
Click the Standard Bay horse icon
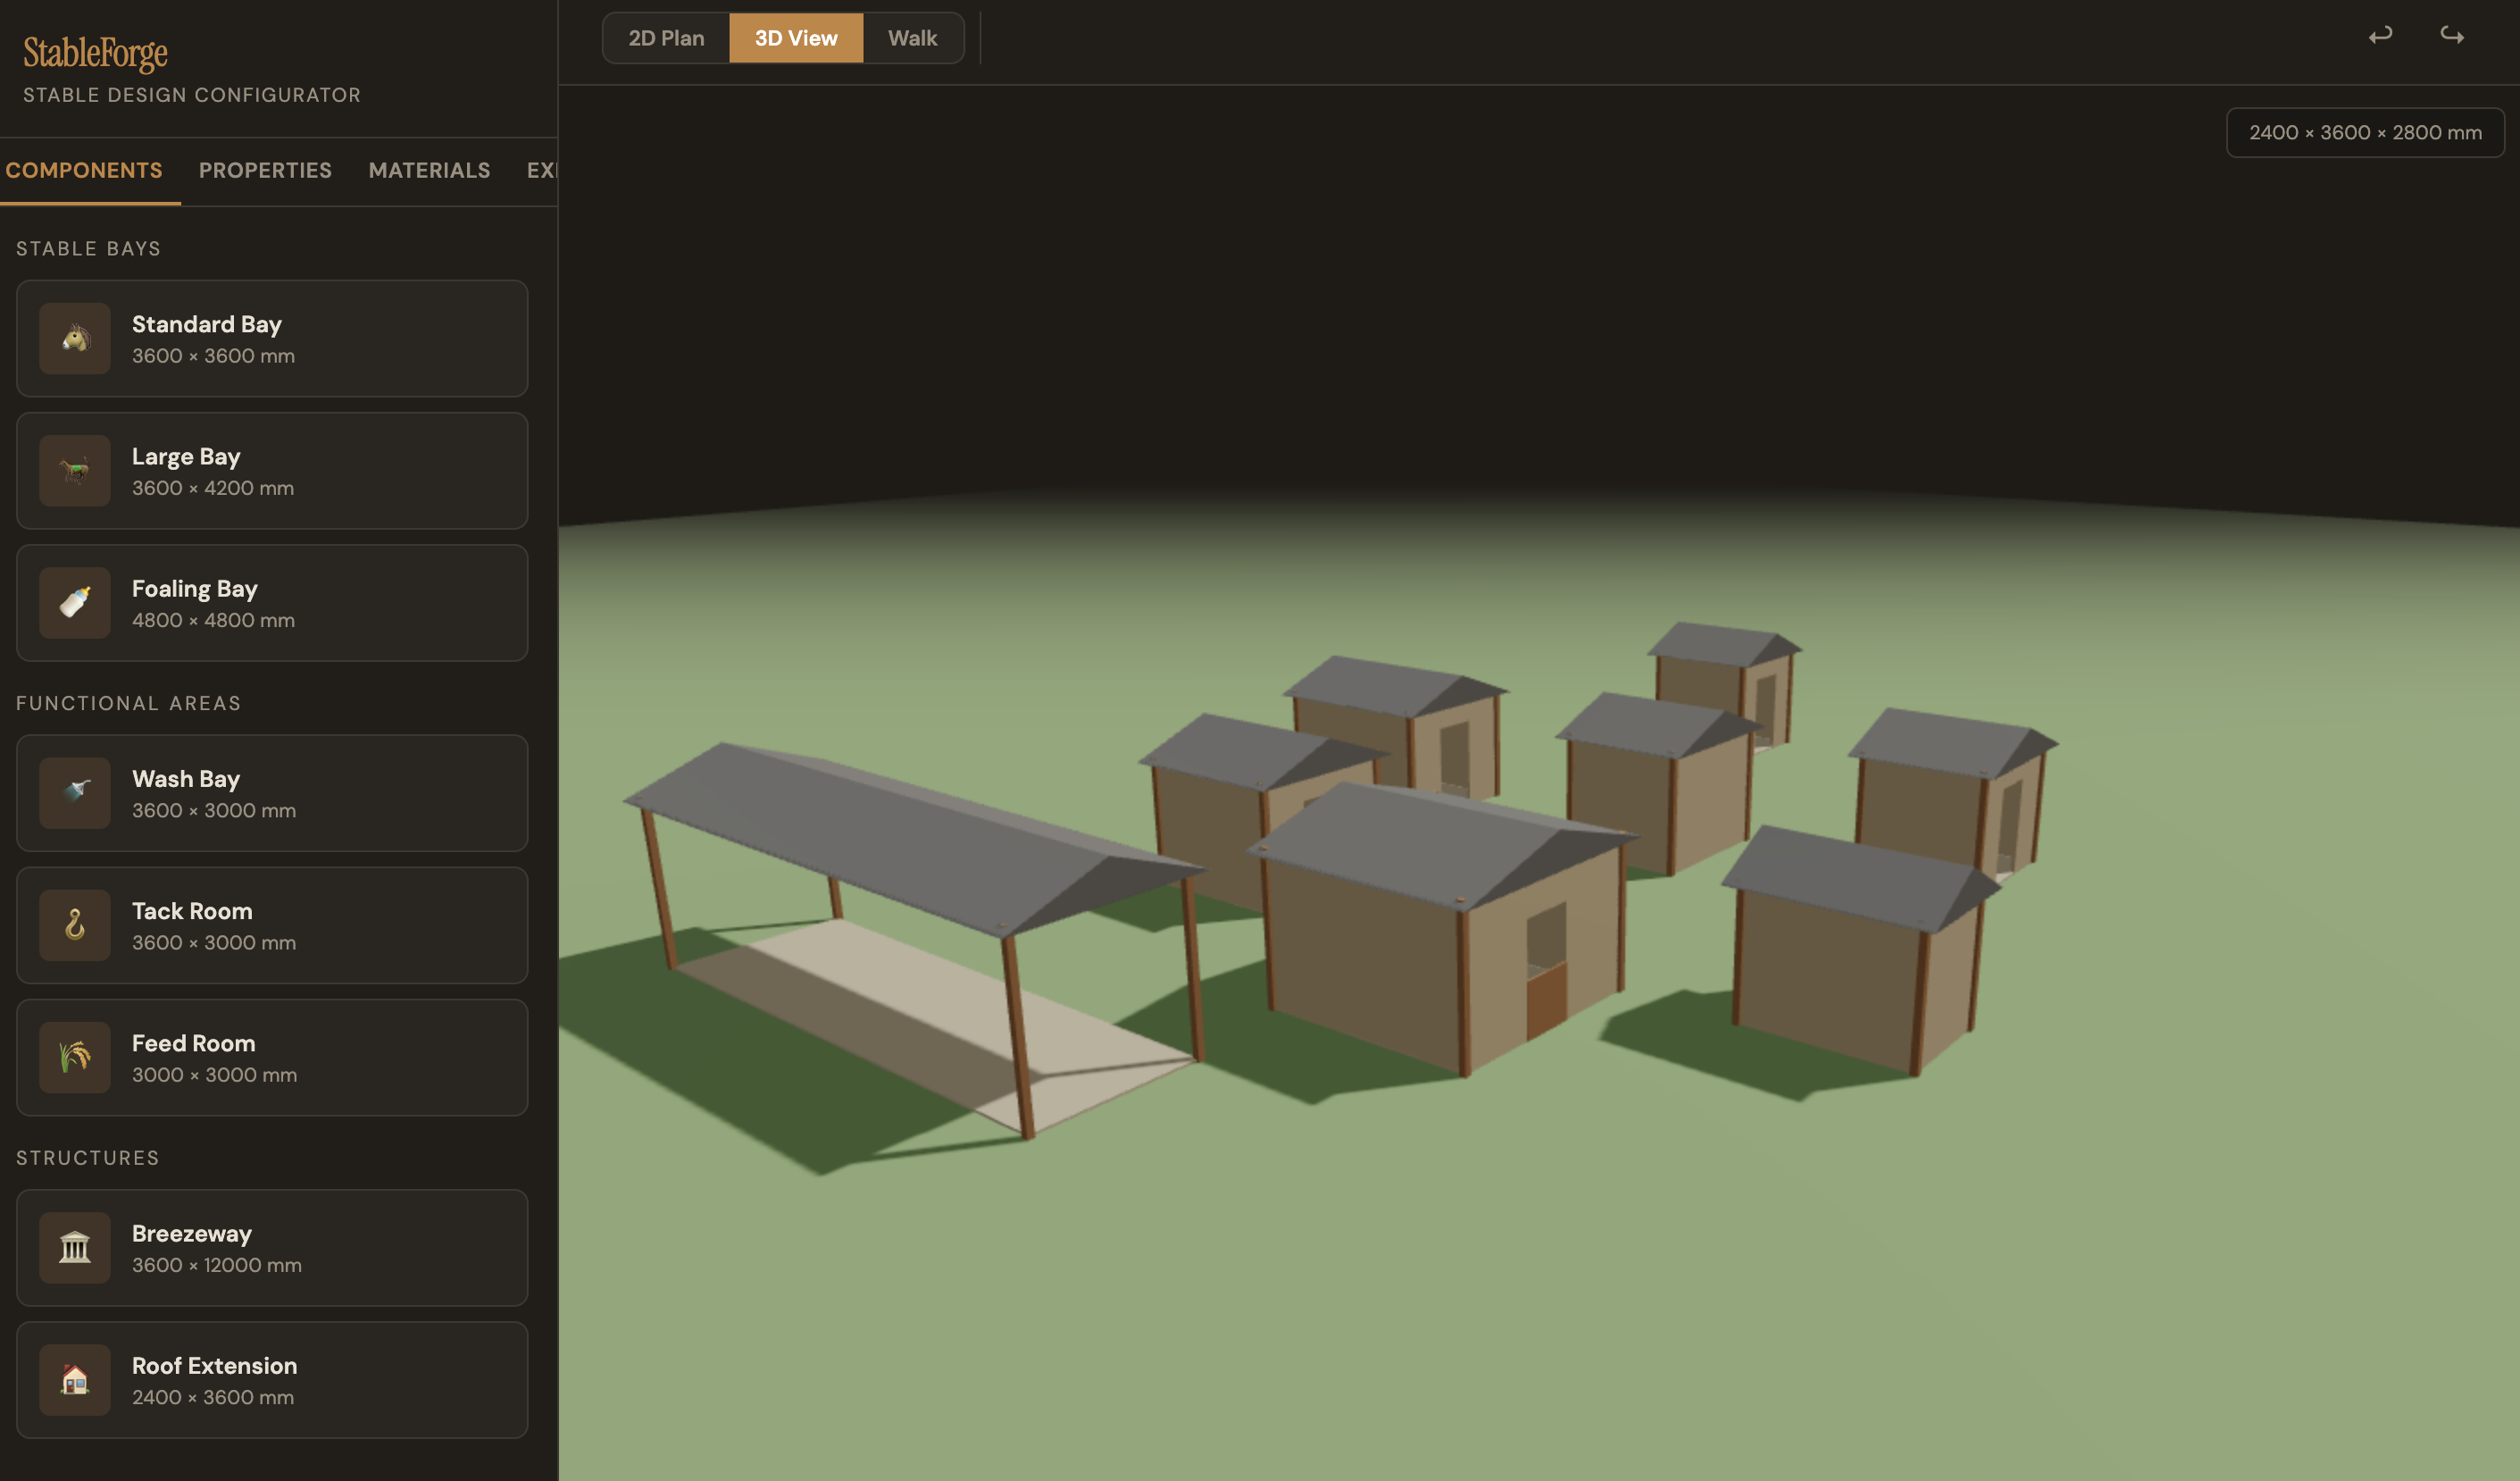pyautogui.click(x=75, y=339)
